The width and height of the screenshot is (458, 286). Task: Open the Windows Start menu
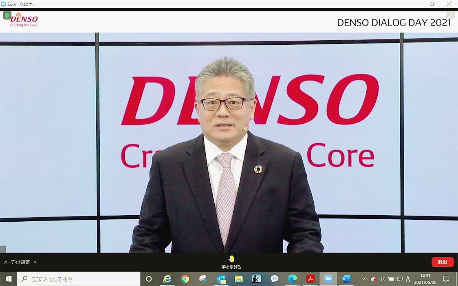coord(8,279)
